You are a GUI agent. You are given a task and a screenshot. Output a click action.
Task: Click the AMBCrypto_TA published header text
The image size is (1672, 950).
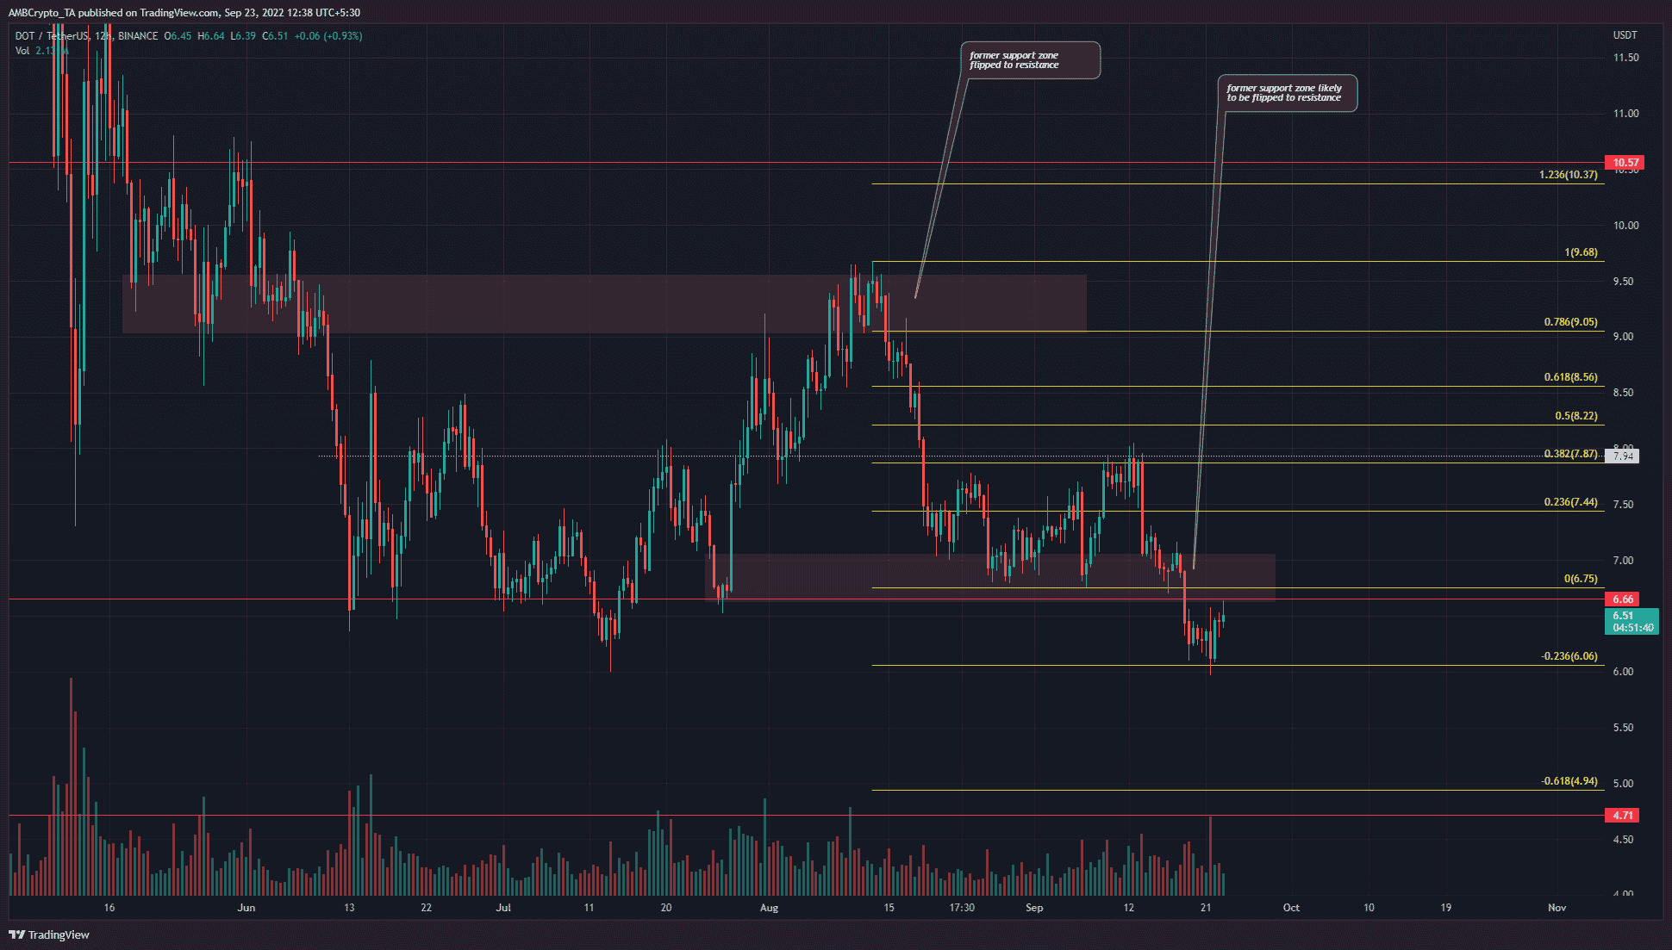pyautogui.click(x=184, y=13)
